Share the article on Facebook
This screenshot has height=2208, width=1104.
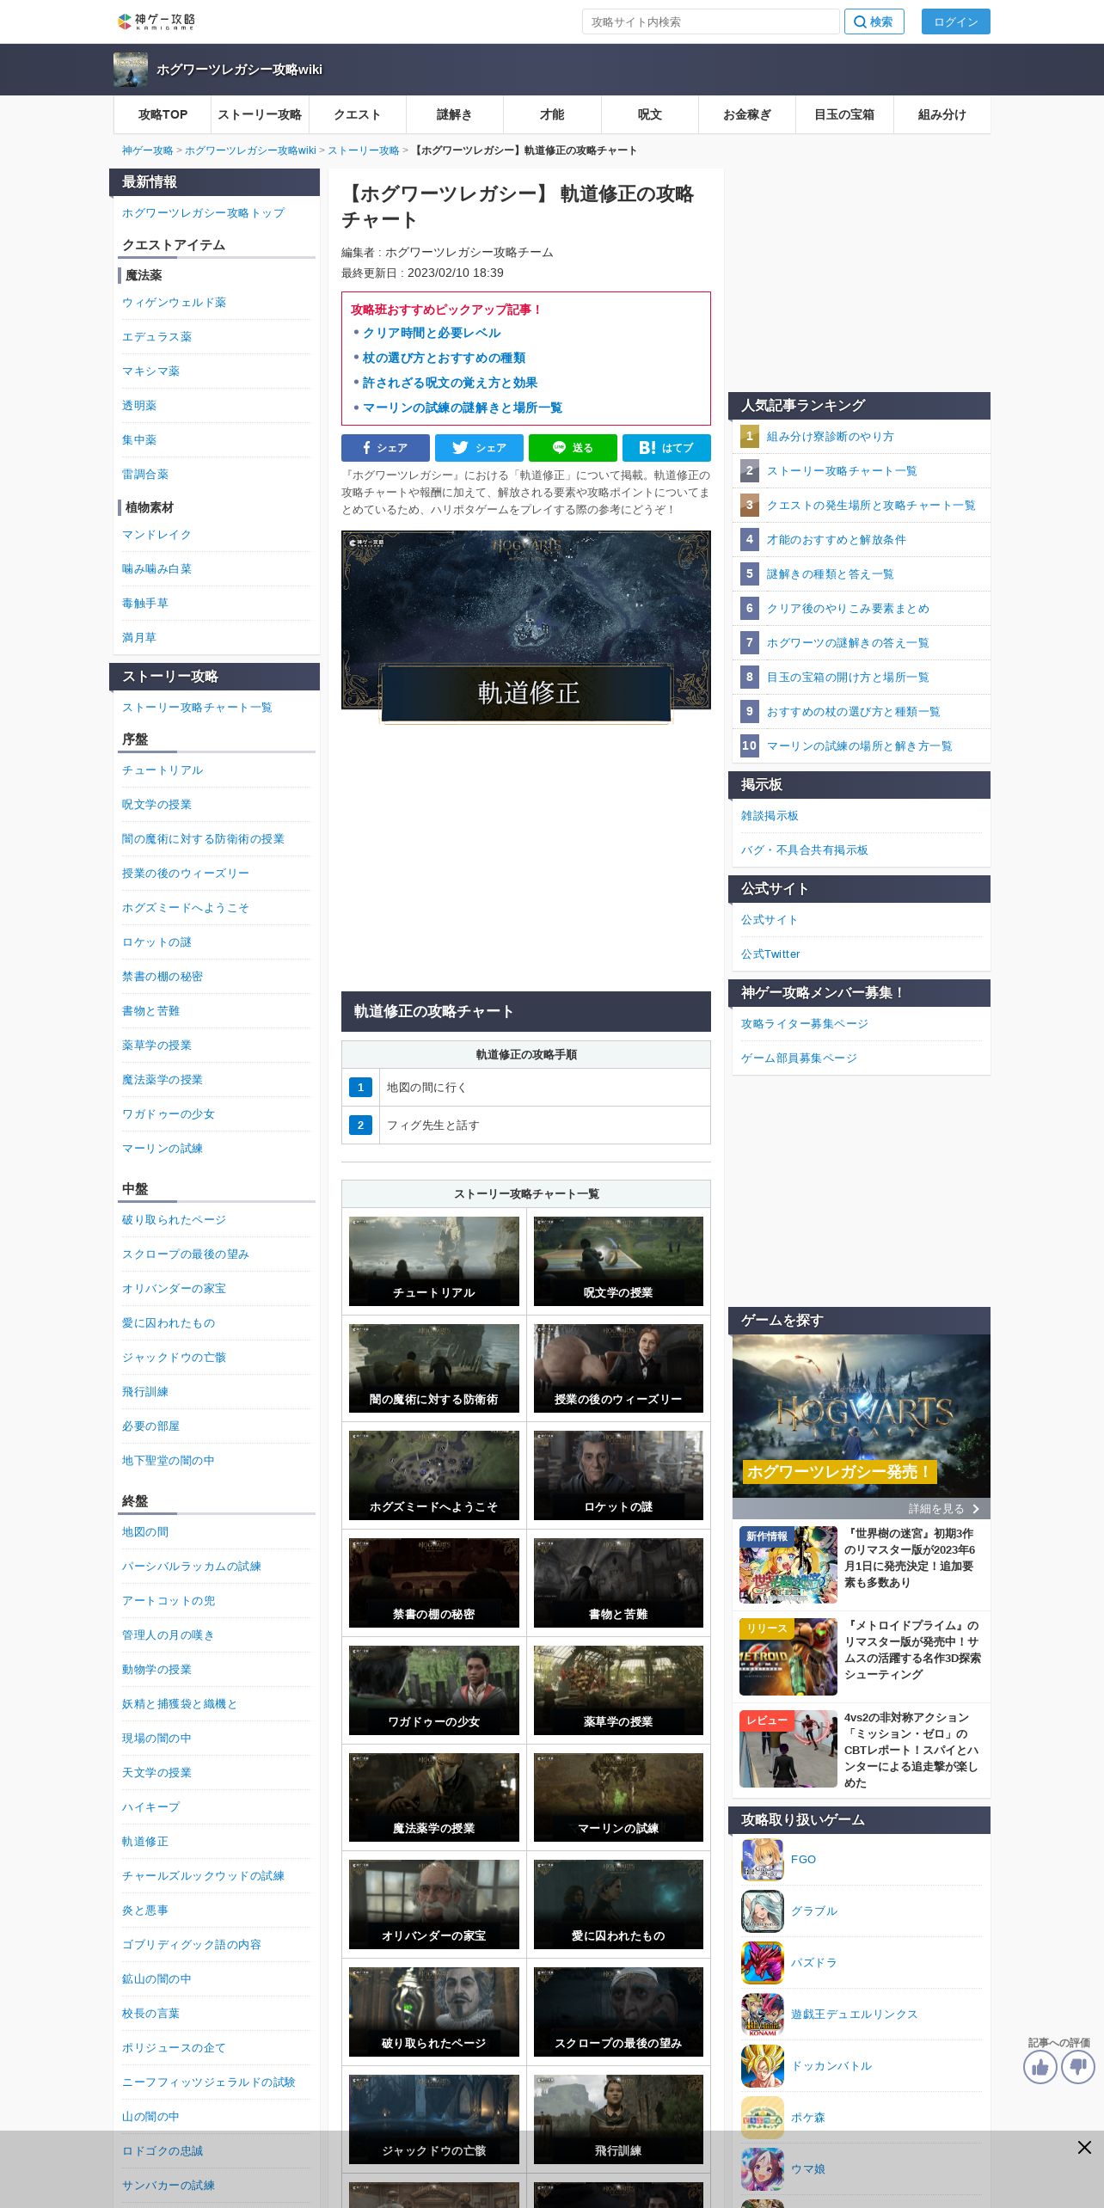pos(385,448)
